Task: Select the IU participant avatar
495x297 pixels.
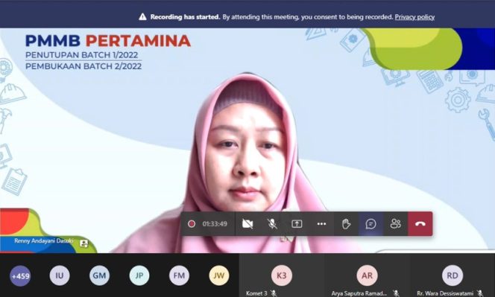Action: (60, 275)
